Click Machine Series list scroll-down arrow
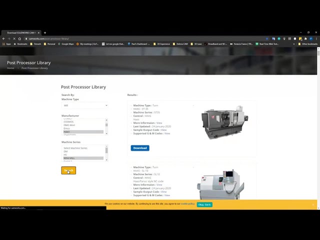 pyautogui.click(x=106, y=160)
